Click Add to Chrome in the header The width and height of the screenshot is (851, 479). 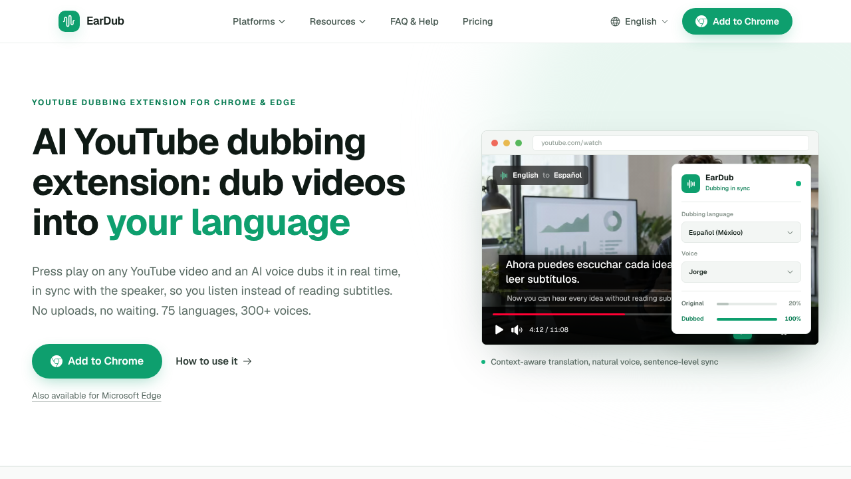point(737,21)
